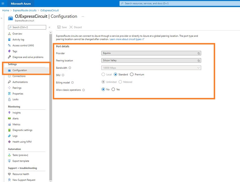Click the Allow classic operations info icon

click(84, 90)
